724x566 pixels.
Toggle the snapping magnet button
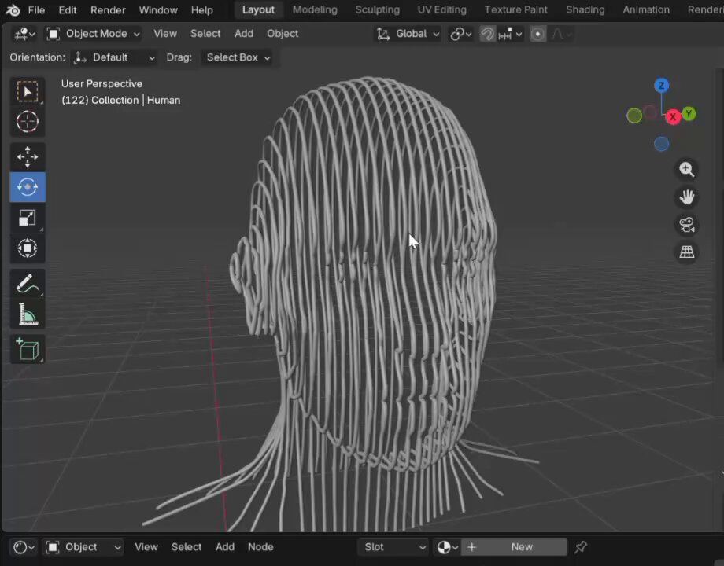(x=487, y=34)
